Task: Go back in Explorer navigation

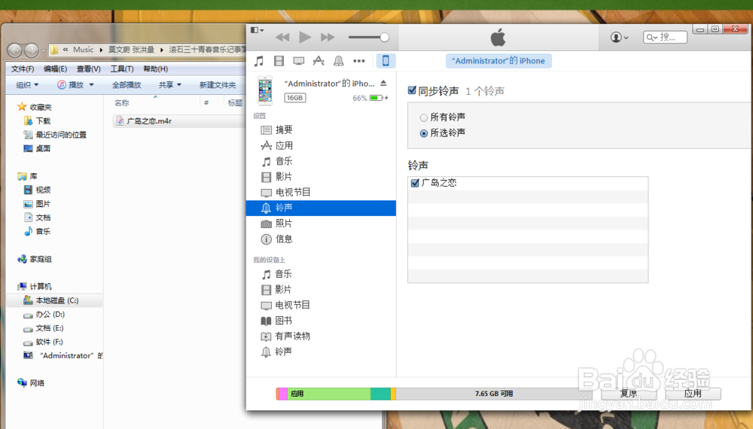Action: pyautogui.click(x=15, y=50)
